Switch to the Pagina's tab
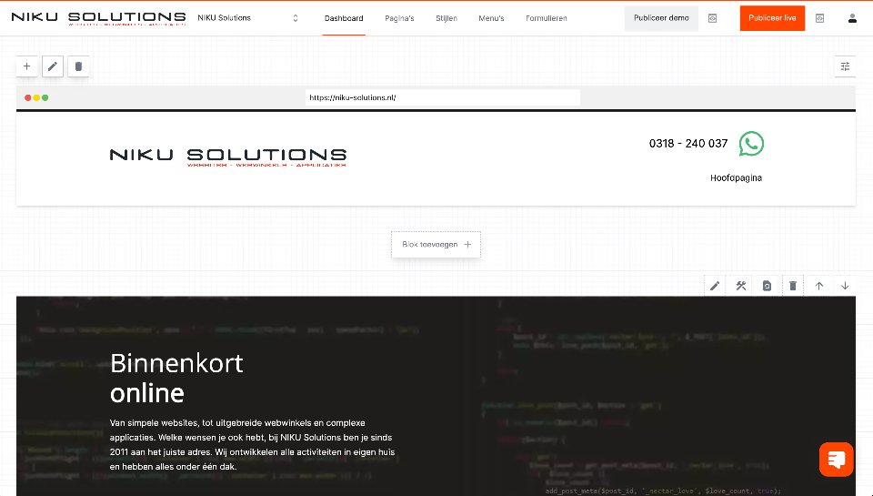Image resolution: width=873 pixels, height=496 pixels. 399,18
